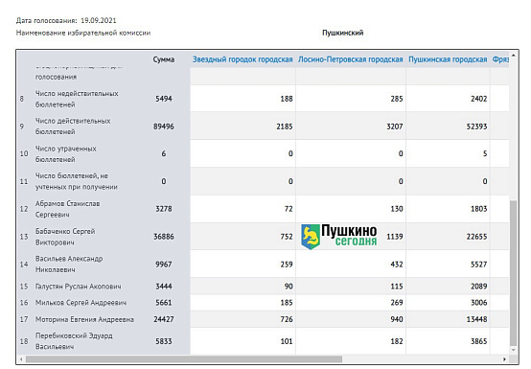Image resolution: width=531 pixels, height=369 pixels.
Task: Click the scroll left arrow of horizontal scrollbar
Action: point(21,358)
